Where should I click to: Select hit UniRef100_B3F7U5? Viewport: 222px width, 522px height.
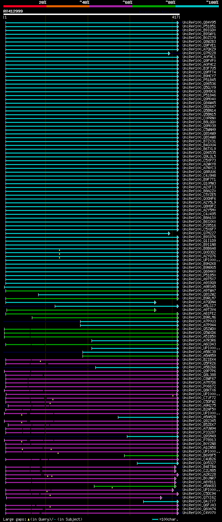[x=199, y=68]
